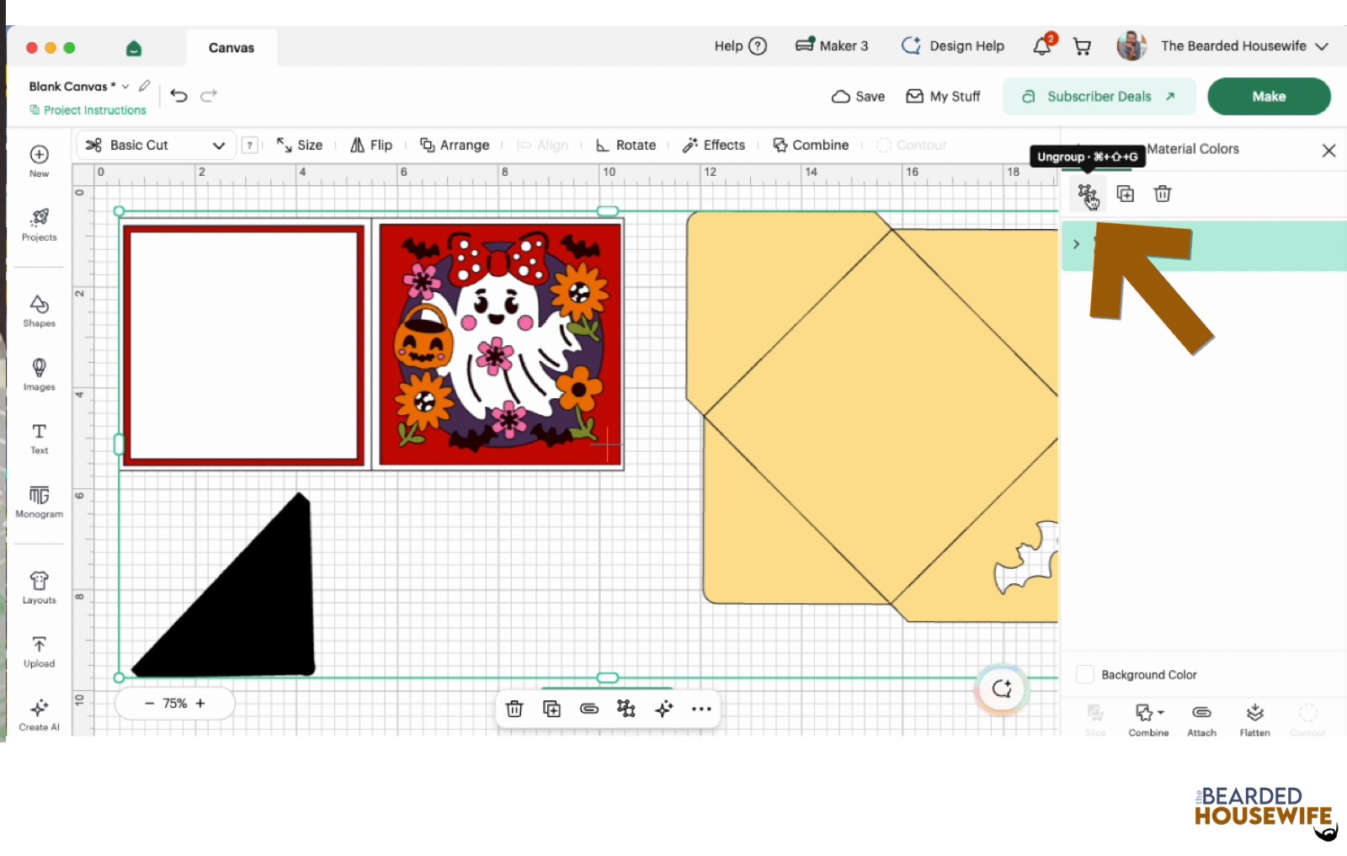Open the Images library

coord(40,375)
